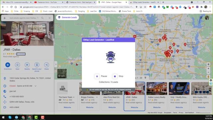
Task: Click the Generate Leads button
Action: (x=67, y=17)
